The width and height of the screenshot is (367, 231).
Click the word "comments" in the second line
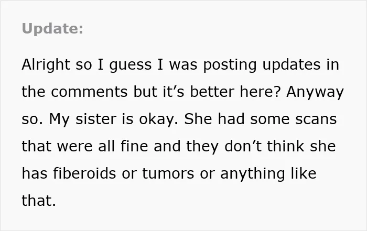coord(89,92)
